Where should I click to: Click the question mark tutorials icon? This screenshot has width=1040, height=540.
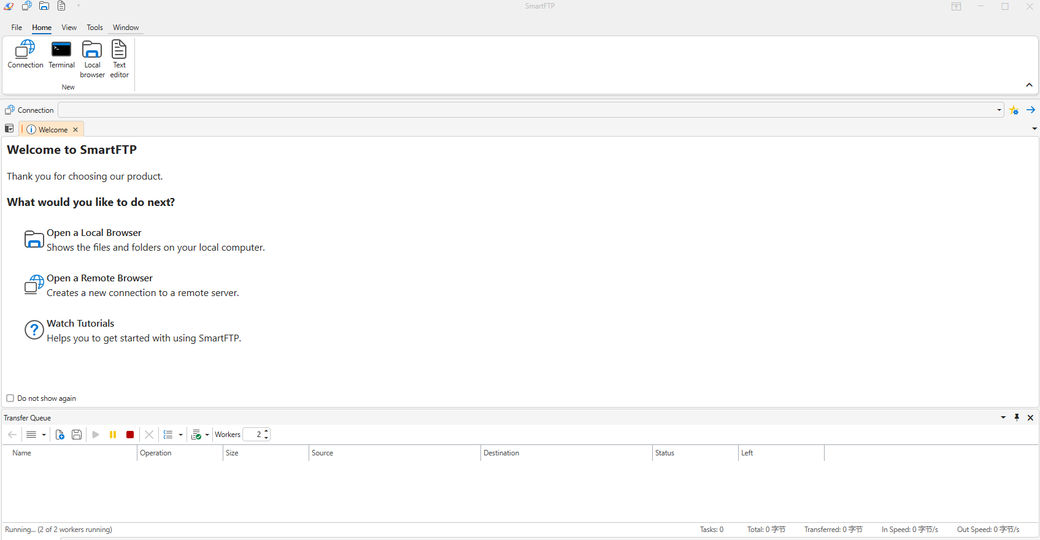tap(34, 330)
